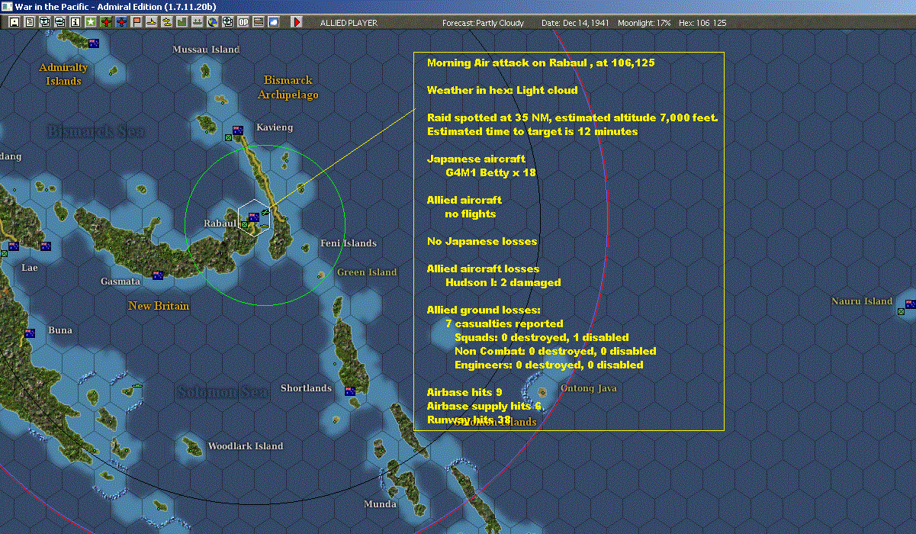The height and width of the screenshot is (534, 916).
Task: Select red aircraft icon with blue background
Action: [122, 23]
